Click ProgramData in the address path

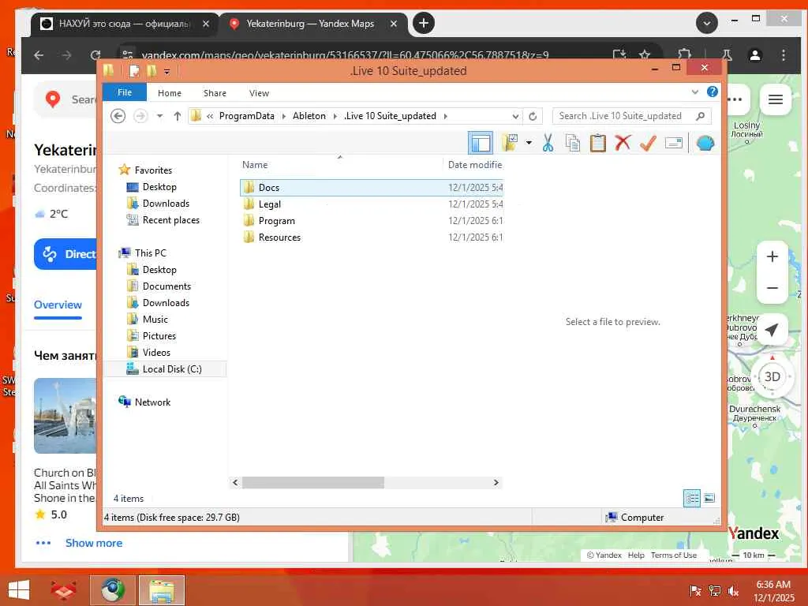pyautogui.click(x=247, y=116)
